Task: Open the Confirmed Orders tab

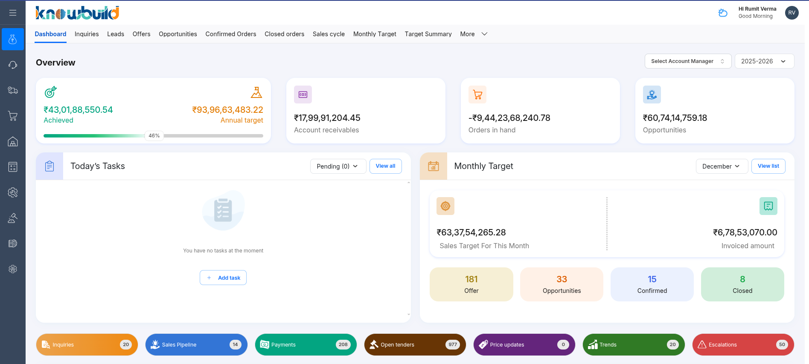Action: click(230, 34)
